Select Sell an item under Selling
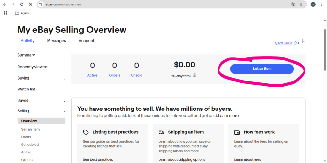327x163 pixels. [30, 129]
